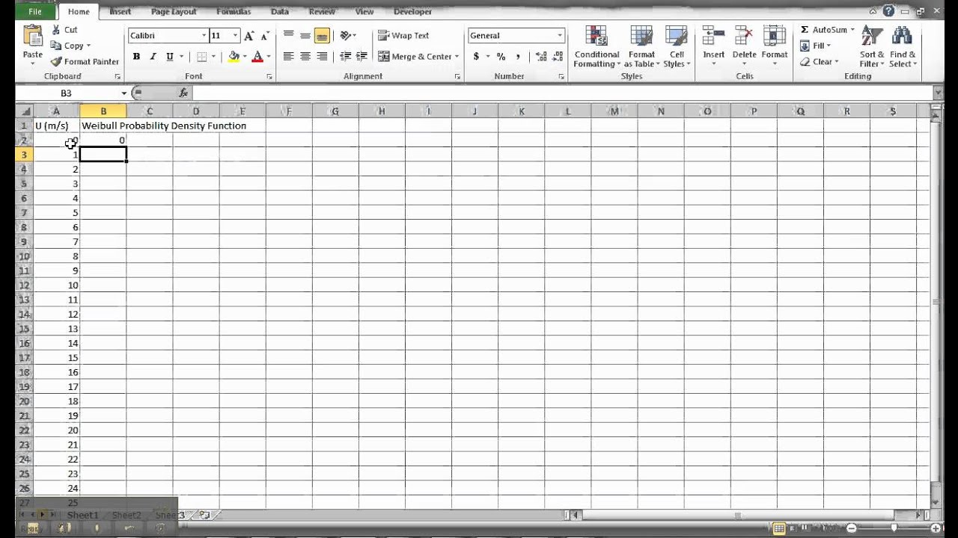
Task: Click Select All corner triangle
Action: coord(25,111)
